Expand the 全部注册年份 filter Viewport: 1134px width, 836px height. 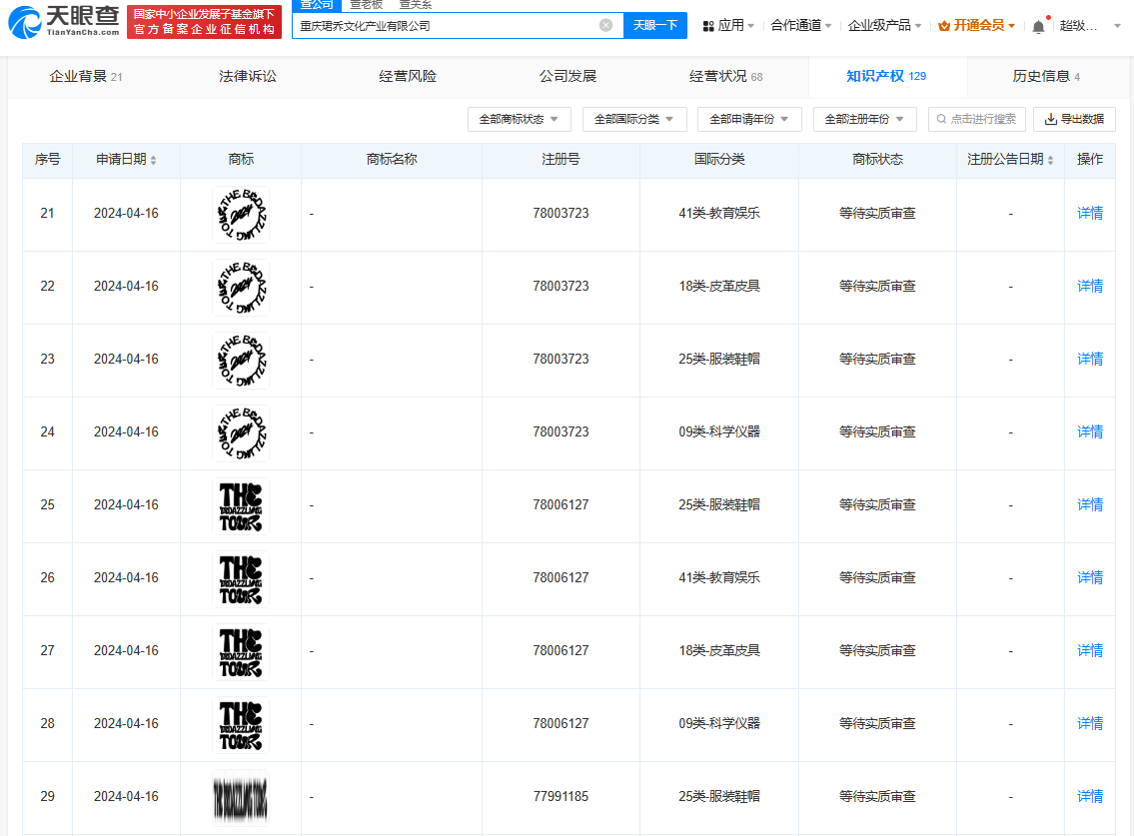click(x=865, y=119)
